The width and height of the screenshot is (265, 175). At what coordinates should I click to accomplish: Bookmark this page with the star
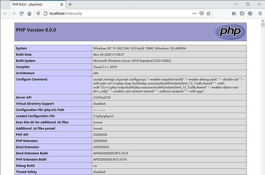(208, 13)
